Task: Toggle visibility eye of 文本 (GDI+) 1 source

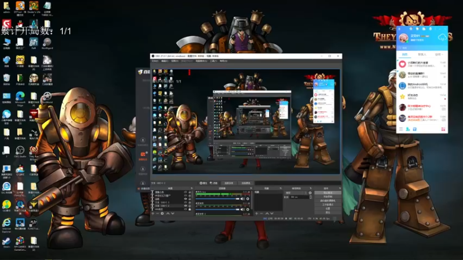Action: (x=185, y=202)
